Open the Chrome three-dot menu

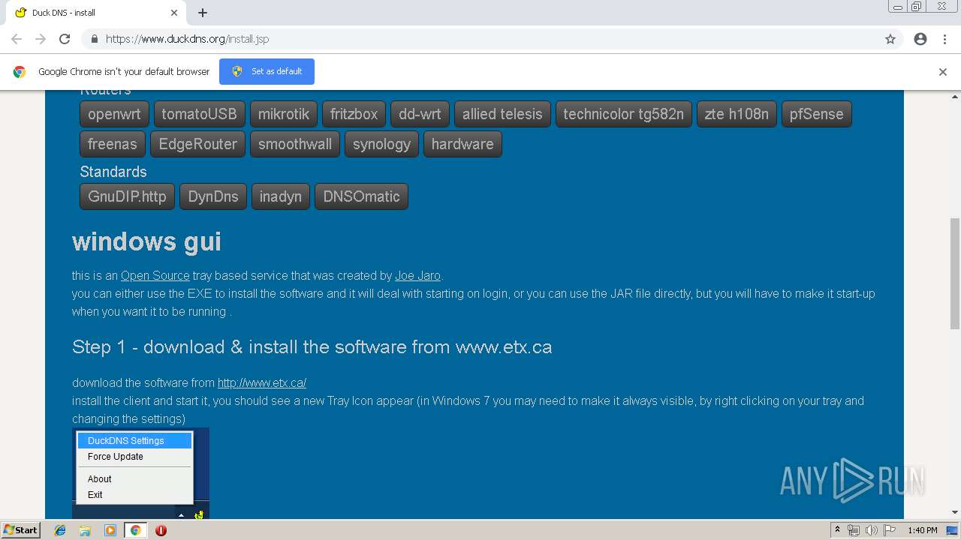pyautogui.click(x=944, y=39)
